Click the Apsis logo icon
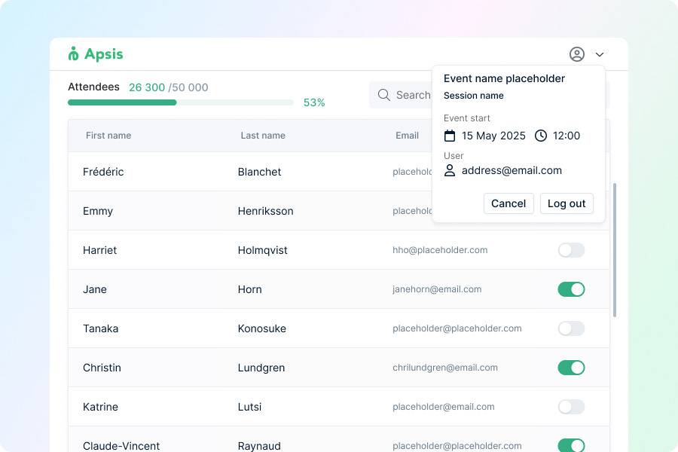The width and height of the screenshot is (678, 452). pos(73,53)
